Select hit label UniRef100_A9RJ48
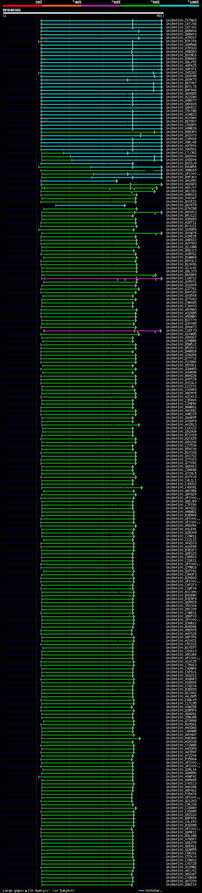 (x=181, y=143)
